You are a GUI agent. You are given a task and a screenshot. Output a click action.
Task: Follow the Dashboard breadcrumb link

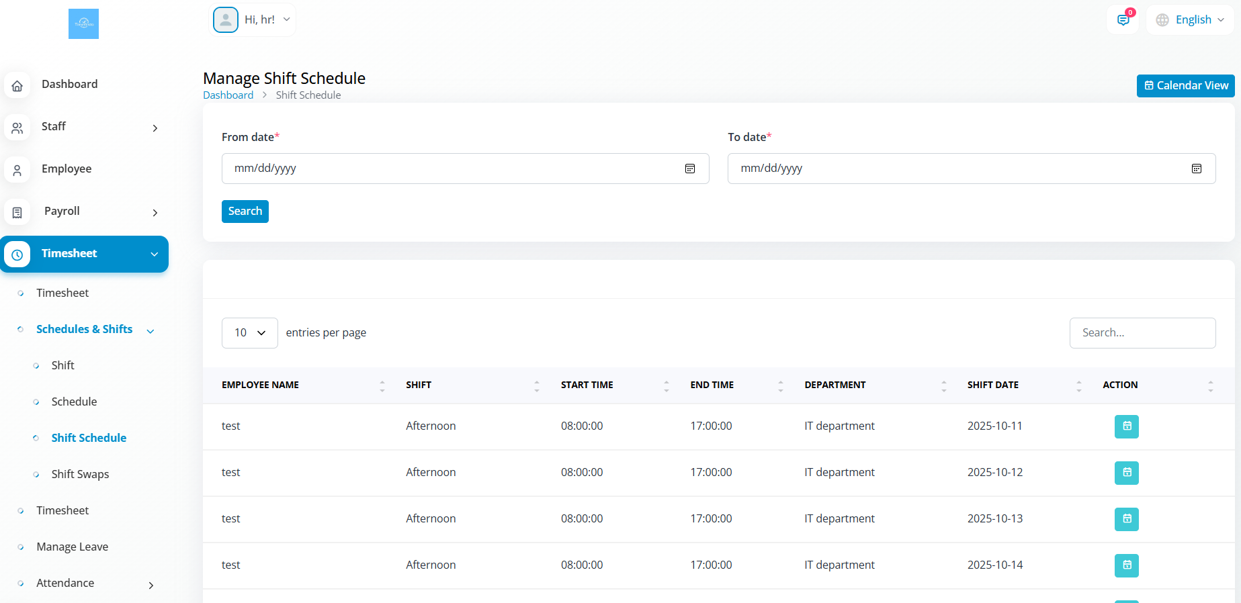pyautogui.click(x=228, y=95)
